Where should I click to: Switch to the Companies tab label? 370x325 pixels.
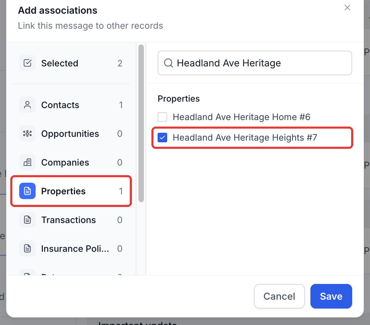click(x=65, y=162)
